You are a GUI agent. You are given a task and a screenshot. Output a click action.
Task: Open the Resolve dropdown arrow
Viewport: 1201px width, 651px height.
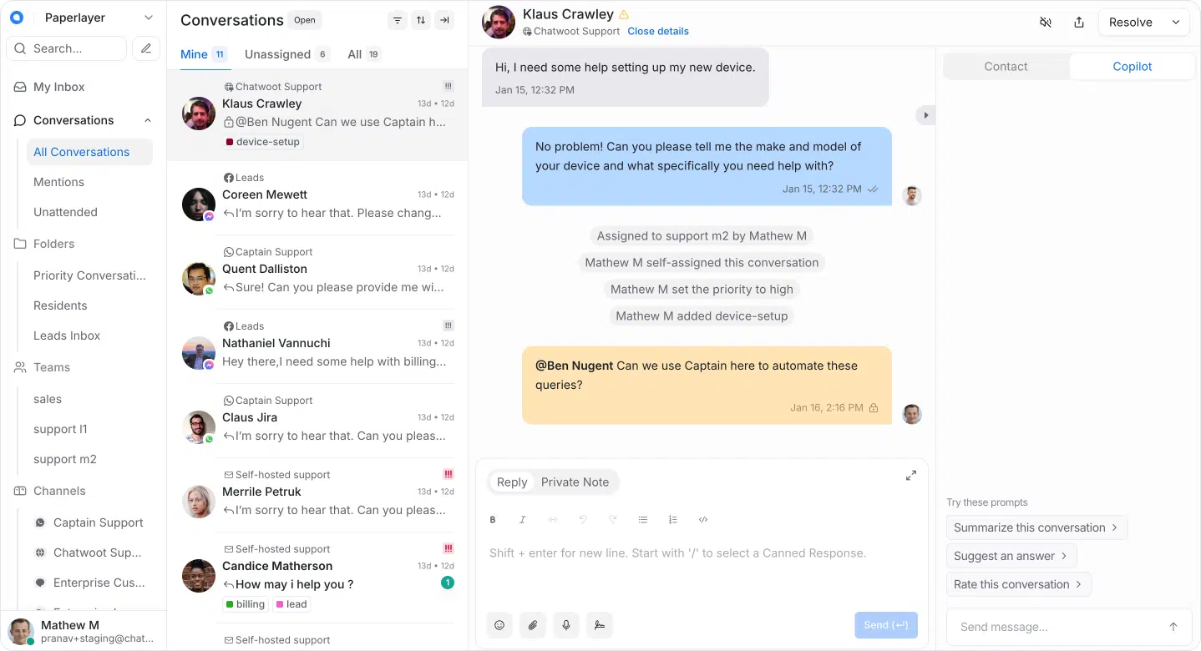pos(1177,23)
